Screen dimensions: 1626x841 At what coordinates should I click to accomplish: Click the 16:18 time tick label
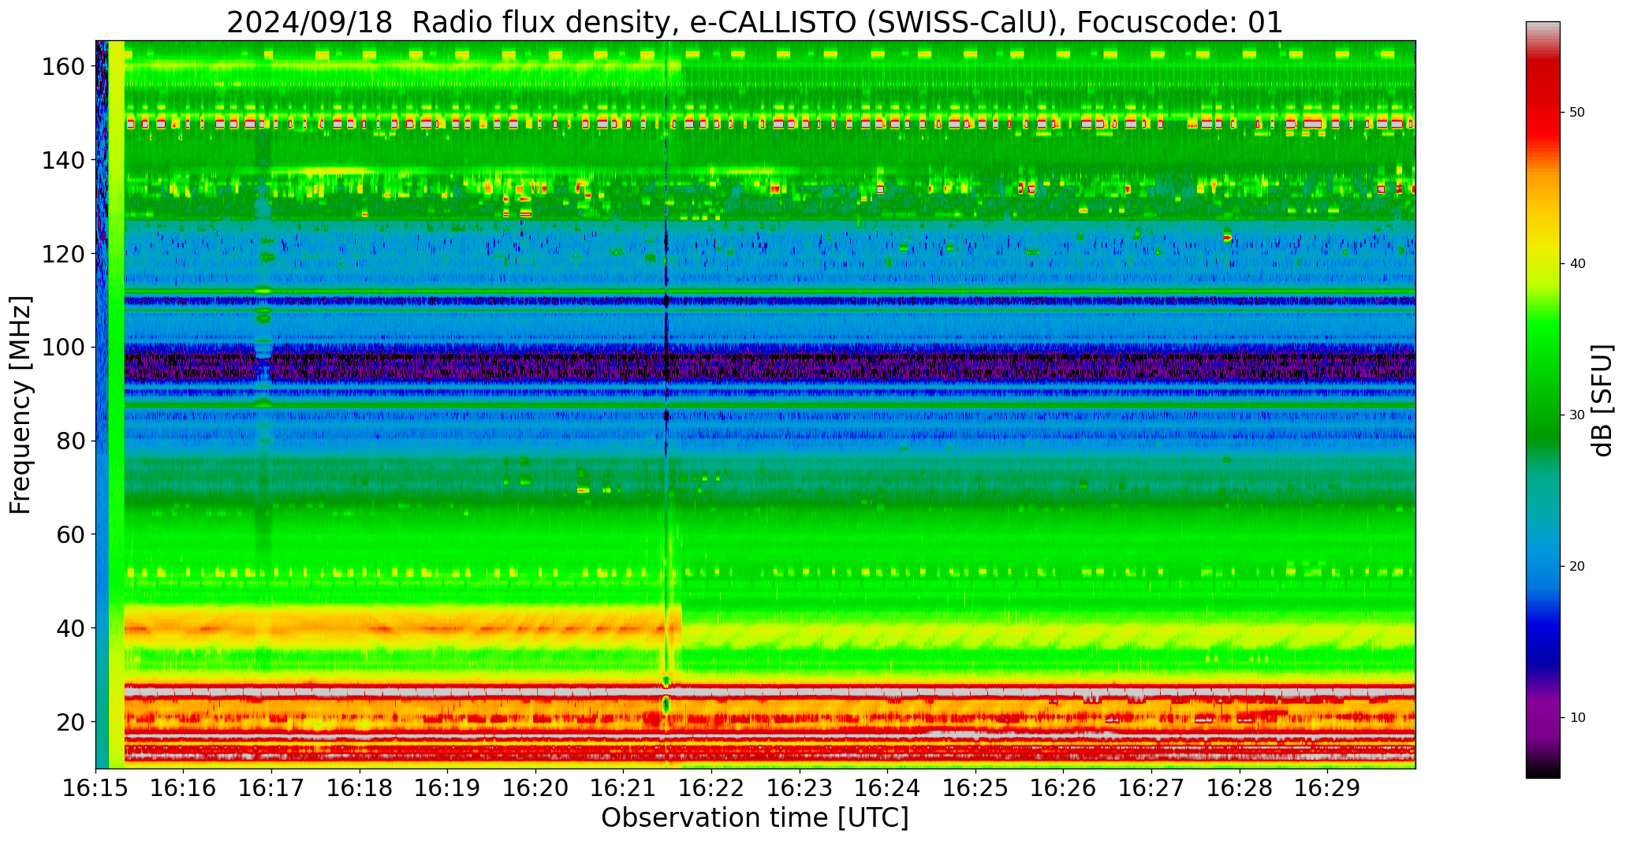point(360,787)
